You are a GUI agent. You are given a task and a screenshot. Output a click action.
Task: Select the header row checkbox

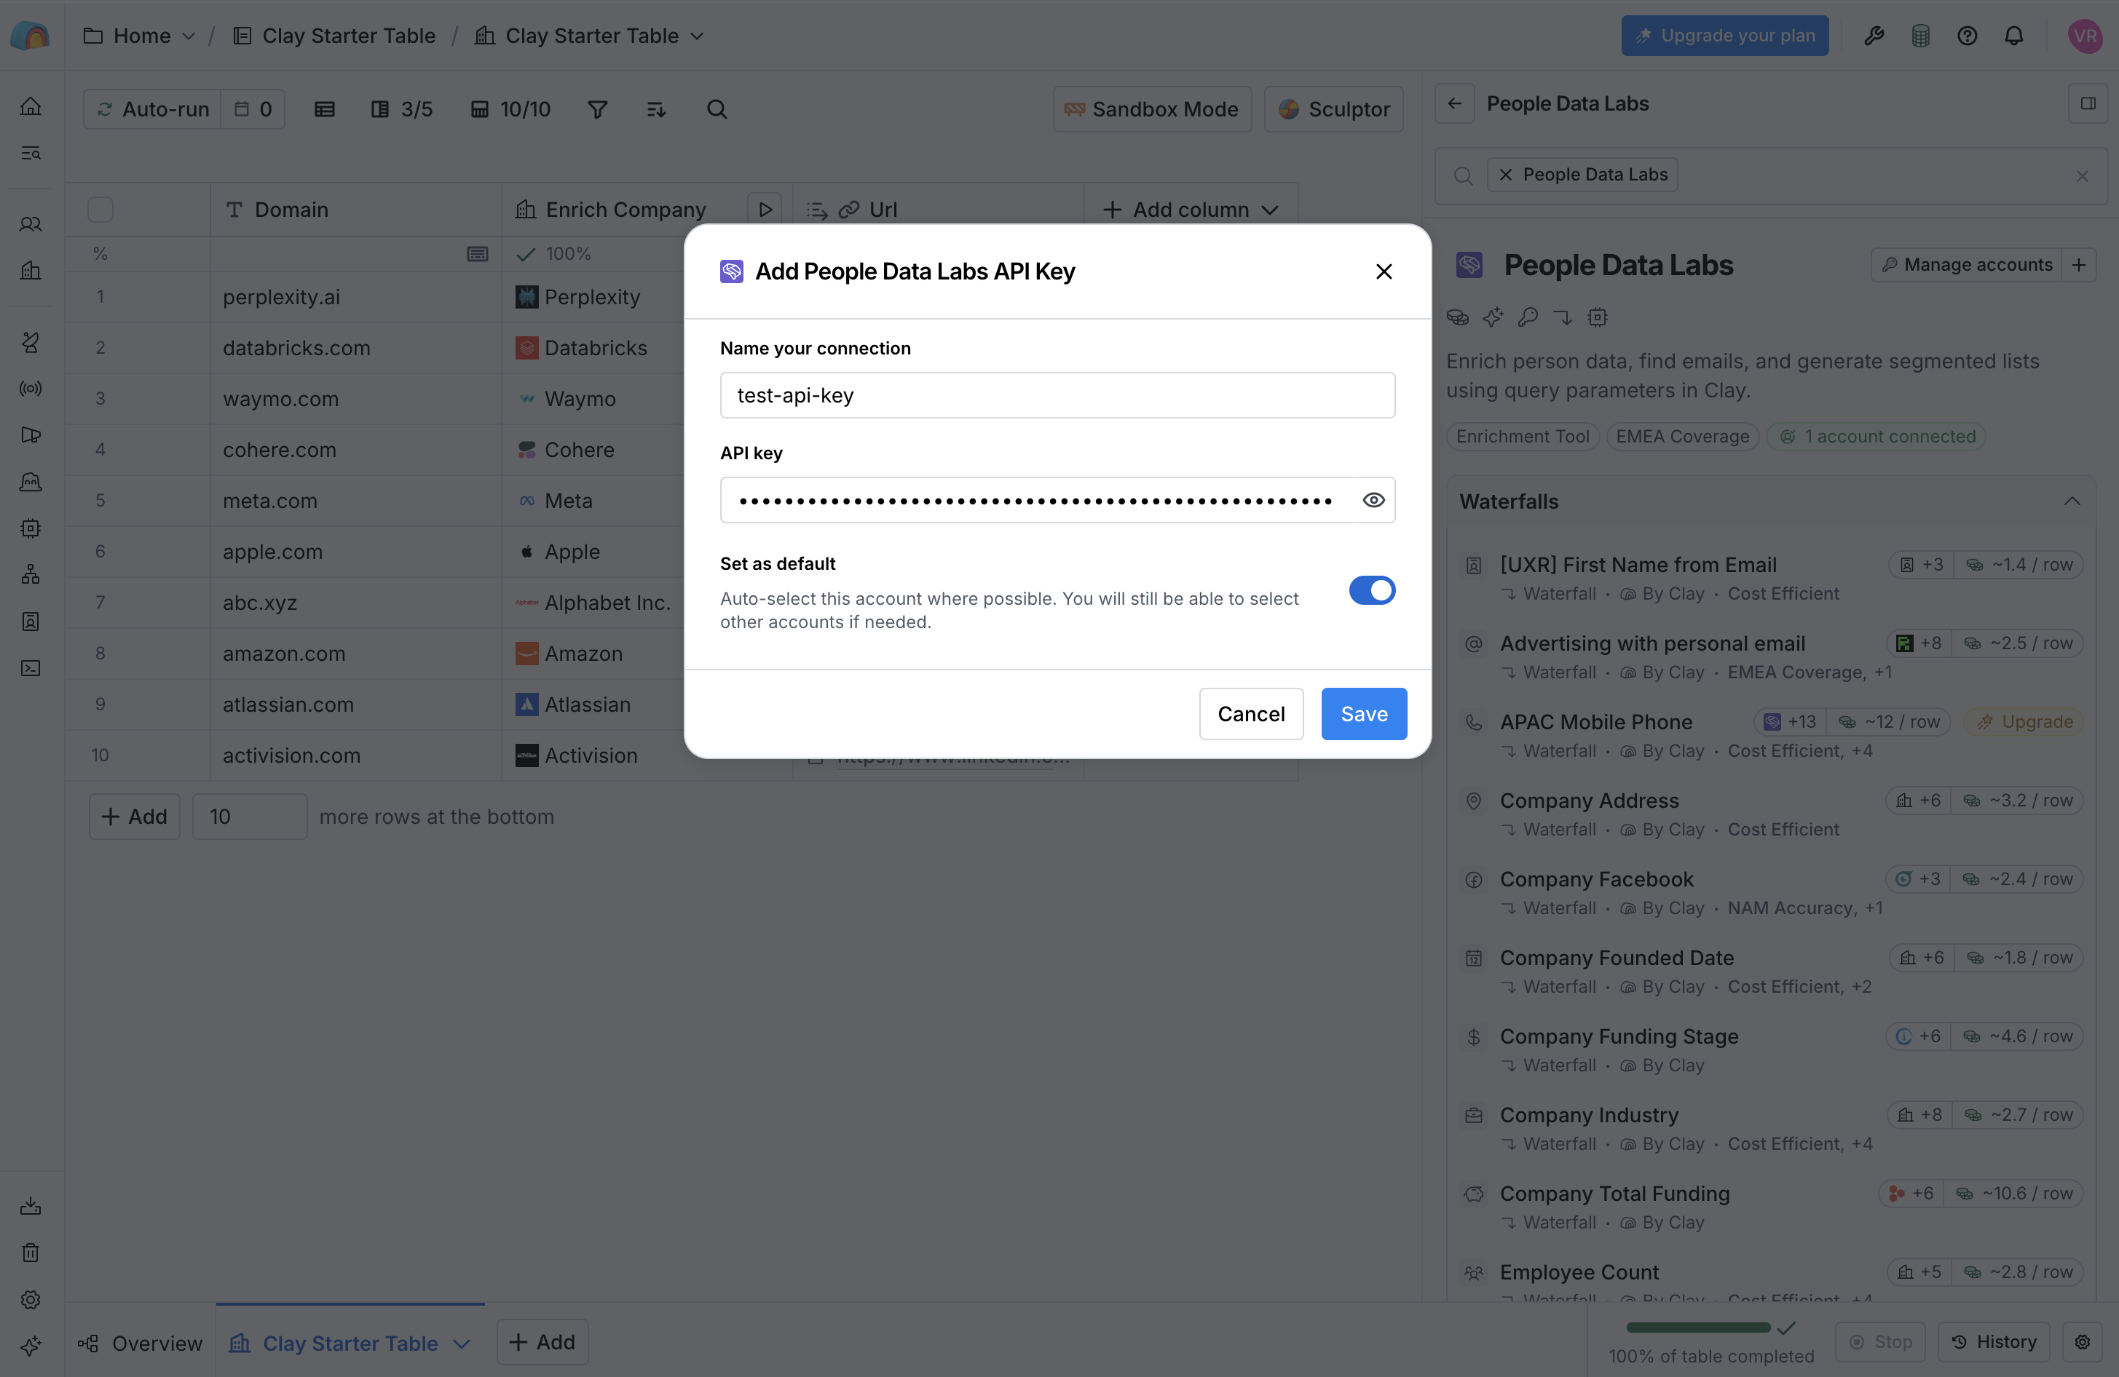(x=100, y=209)
